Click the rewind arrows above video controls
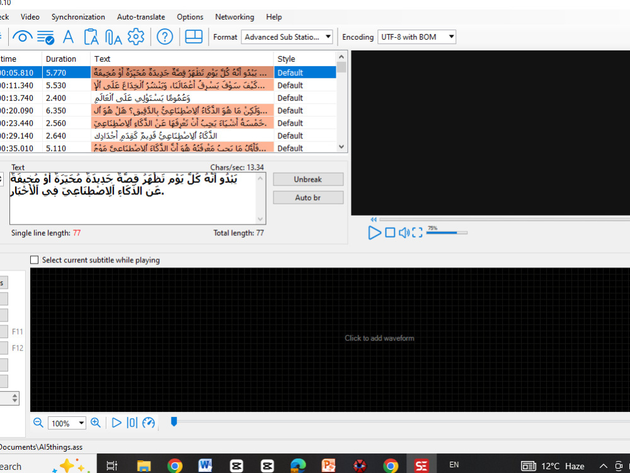The image size is (630, 473). pyautogui.click(x=374, y=219)
